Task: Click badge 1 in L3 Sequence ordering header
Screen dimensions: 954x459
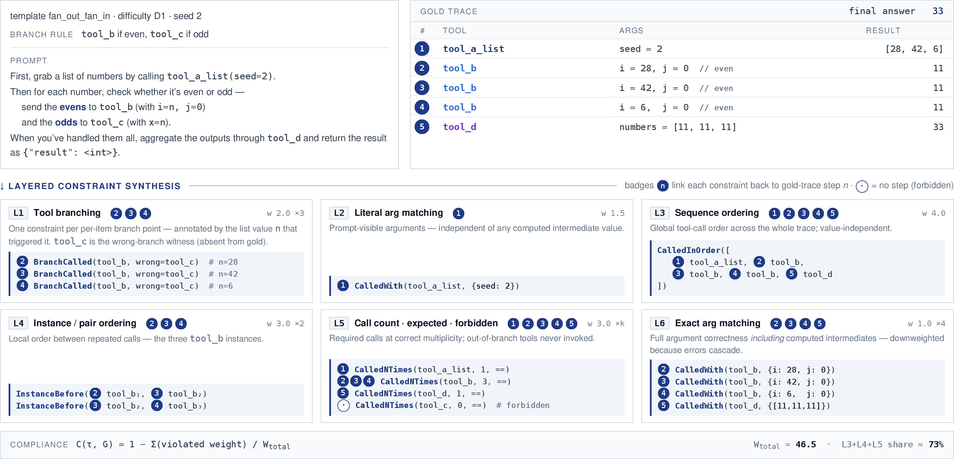Action: pos(774,213)
